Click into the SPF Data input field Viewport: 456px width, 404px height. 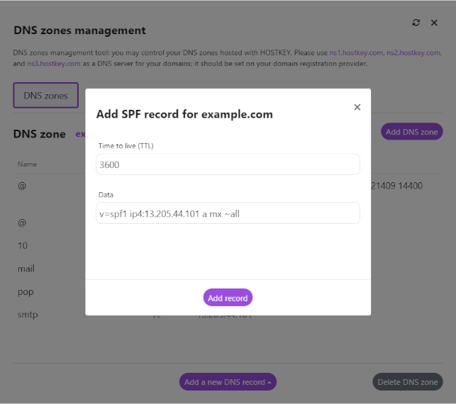(228, 213)
